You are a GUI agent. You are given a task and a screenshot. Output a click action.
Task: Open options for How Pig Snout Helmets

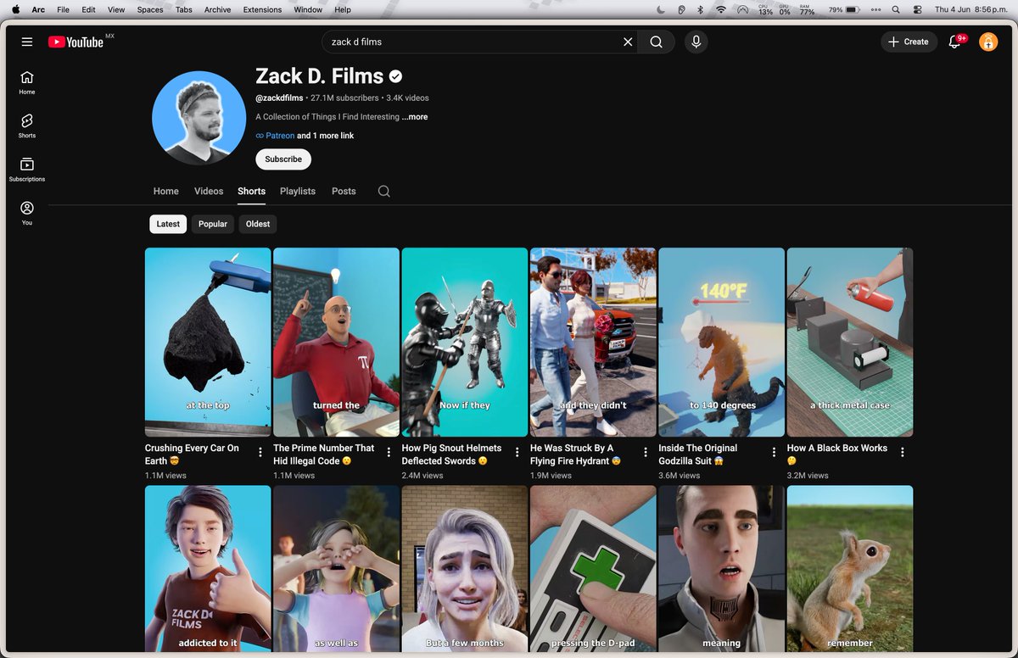coord(517,453)
